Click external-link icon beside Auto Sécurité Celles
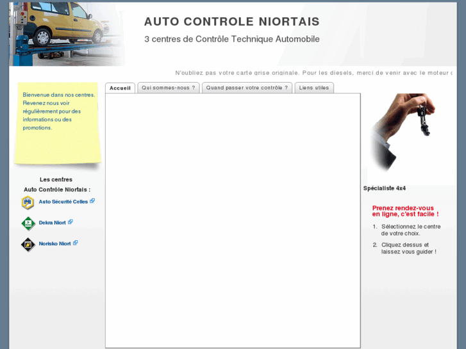The image size is (466, 349). pos(92,201)
